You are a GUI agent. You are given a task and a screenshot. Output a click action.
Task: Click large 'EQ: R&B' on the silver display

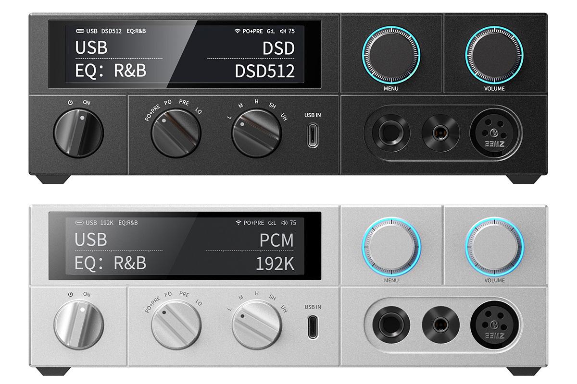pyautogui.click(x=111, y=264)
